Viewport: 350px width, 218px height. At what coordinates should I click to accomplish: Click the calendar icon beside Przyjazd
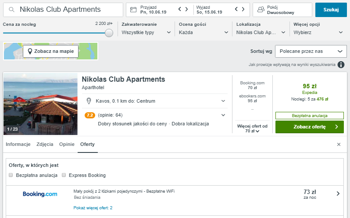[133, 10]
